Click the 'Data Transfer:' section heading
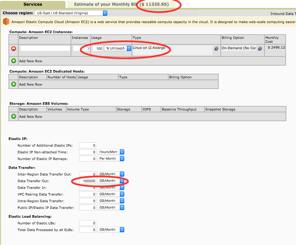This screenshot has height=245, width=296. [22, 168]
